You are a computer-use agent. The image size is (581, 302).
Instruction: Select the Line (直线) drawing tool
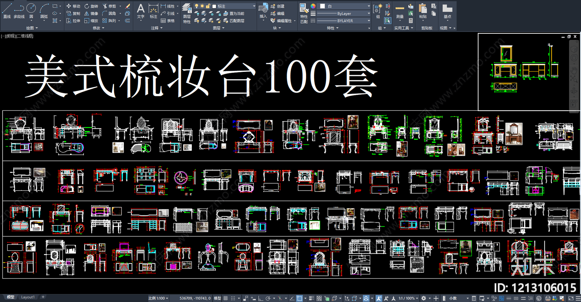click(x=7, y=11)
